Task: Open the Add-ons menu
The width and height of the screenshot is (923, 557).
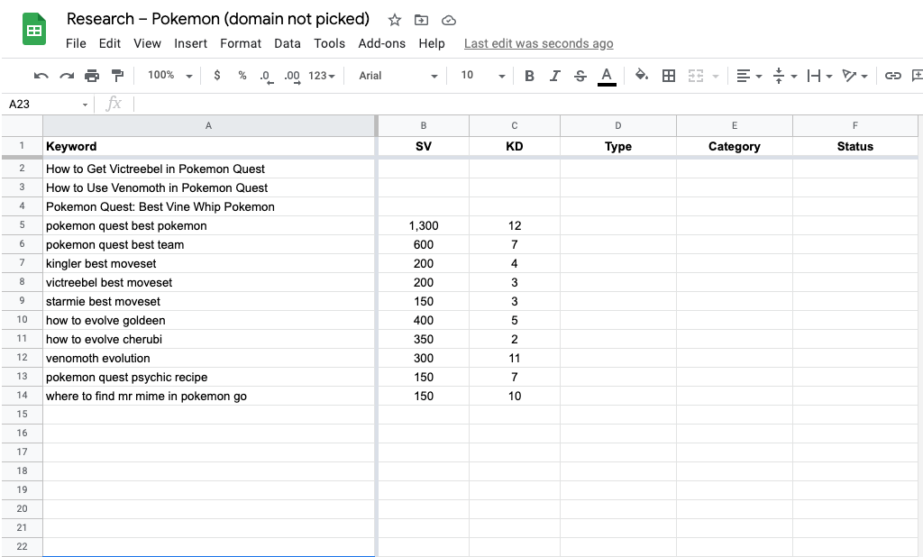Action: 382,43
